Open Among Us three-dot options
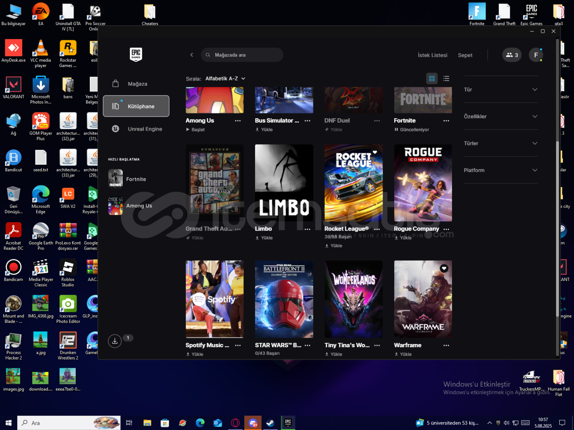Screen dimensions: 574x430 (x=238, y=121)
